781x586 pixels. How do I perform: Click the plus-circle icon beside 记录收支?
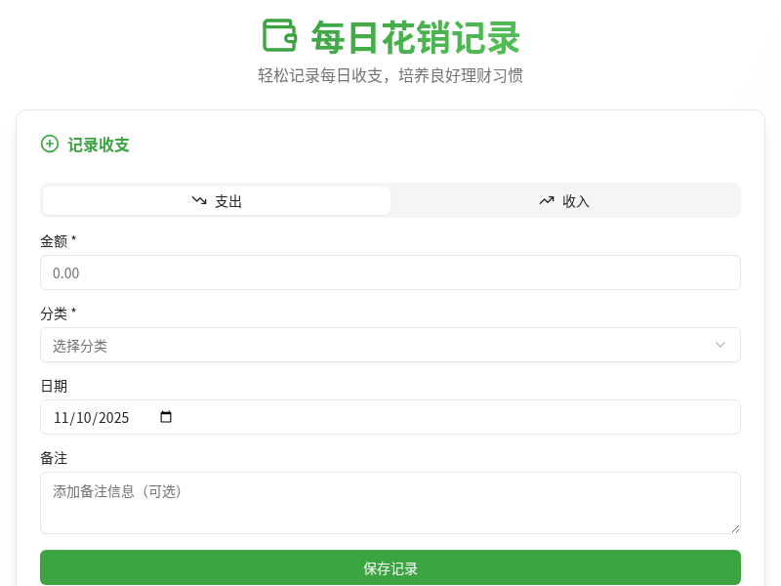point(49,144)
